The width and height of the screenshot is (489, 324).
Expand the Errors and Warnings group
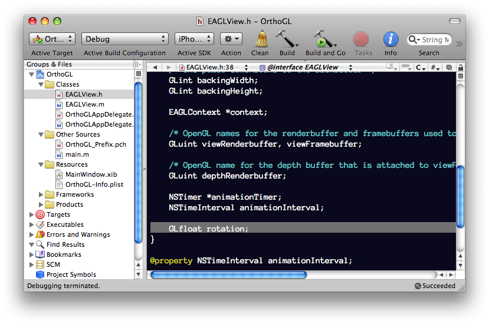[x=31, y=234]
